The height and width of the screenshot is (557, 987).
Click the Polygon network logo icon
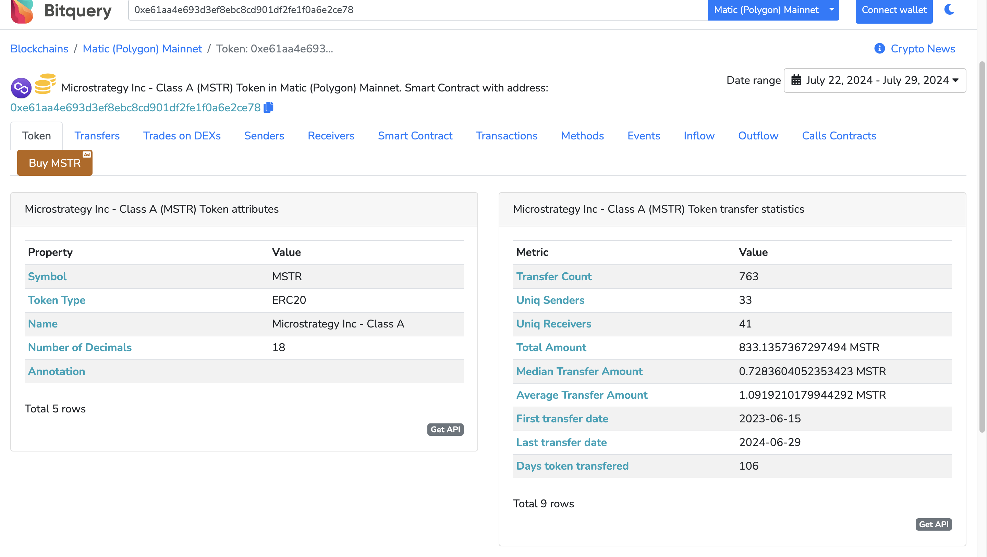click(x=21, y=88)
